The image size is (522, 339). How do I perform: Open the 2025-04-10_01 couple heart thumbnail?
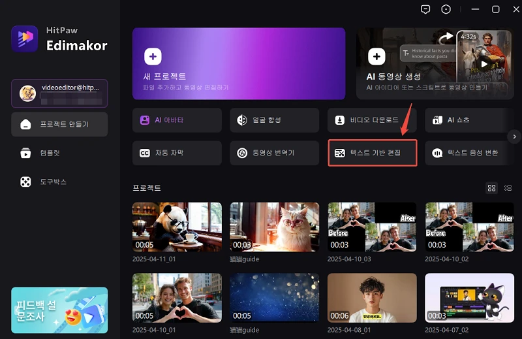tap(177, 298)
